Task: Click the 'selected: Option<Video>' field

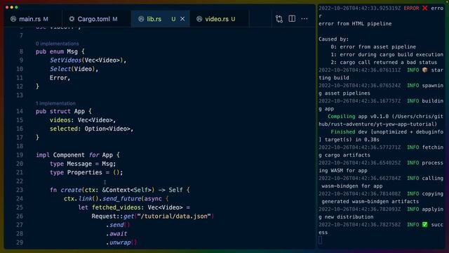Action: (91, 129)
